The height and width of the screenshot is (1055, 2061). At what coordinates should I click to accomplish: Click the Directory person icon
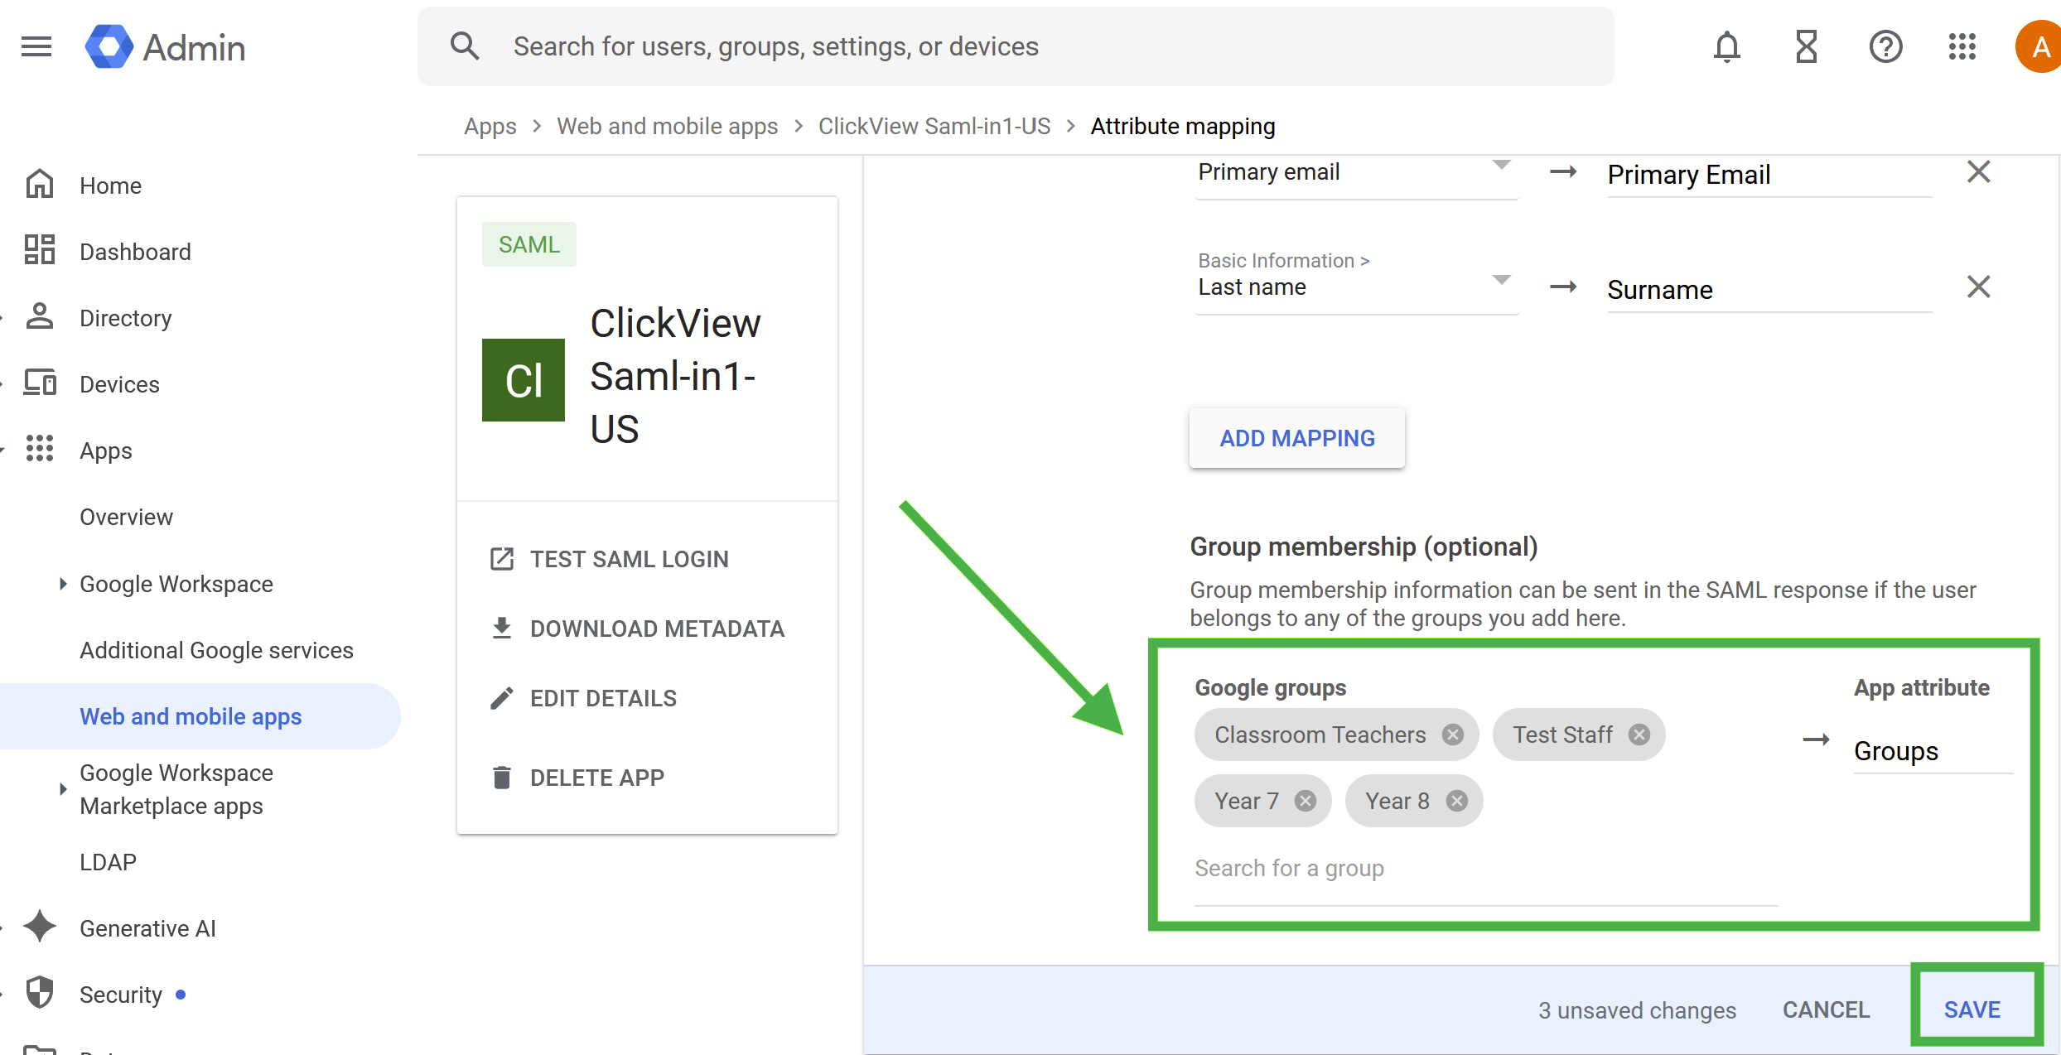pyautogui.click(x=39, y=316)
